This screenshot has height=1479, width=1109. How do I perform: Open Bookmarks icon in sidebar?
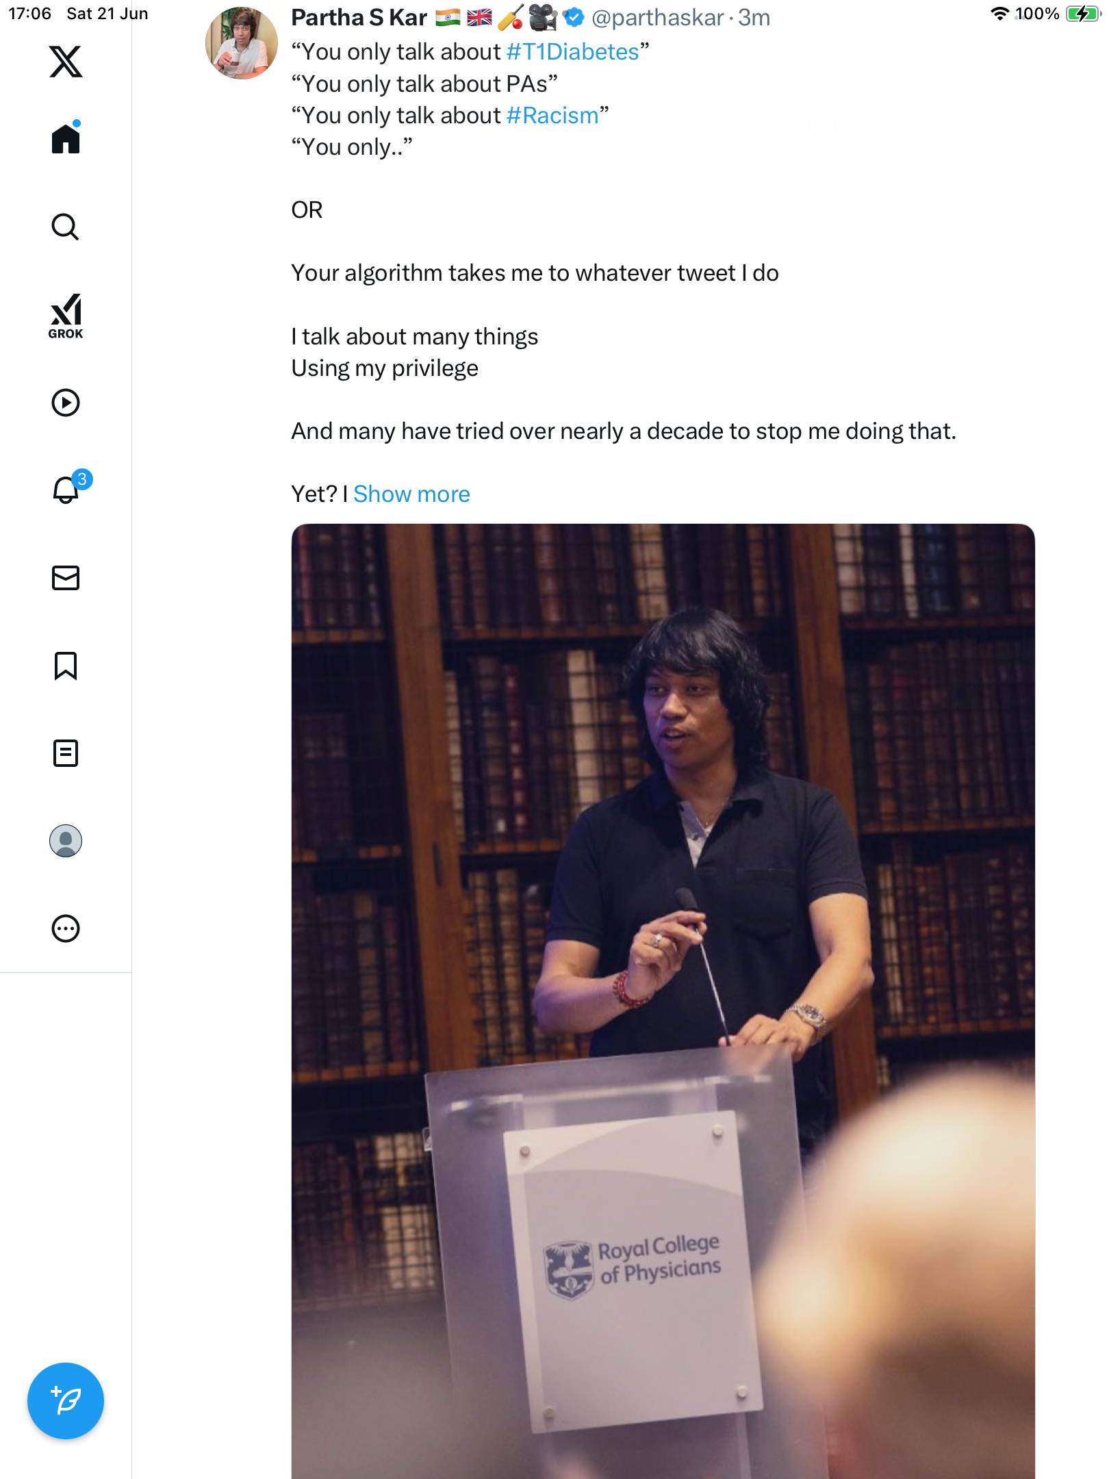tap(66, 666)
